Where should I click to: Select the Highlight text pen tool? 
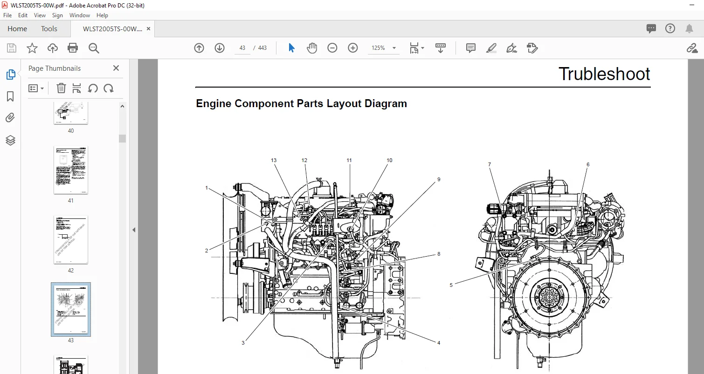(491, 48)
